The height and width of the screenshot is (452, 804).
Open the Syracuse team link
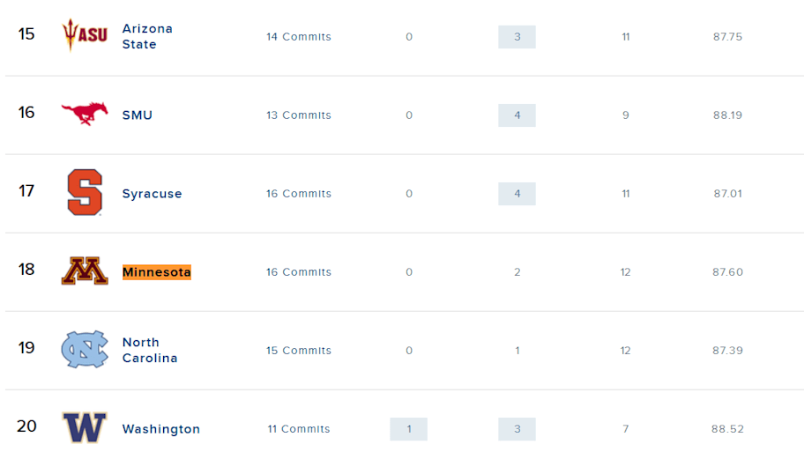(x=152, y=194)
